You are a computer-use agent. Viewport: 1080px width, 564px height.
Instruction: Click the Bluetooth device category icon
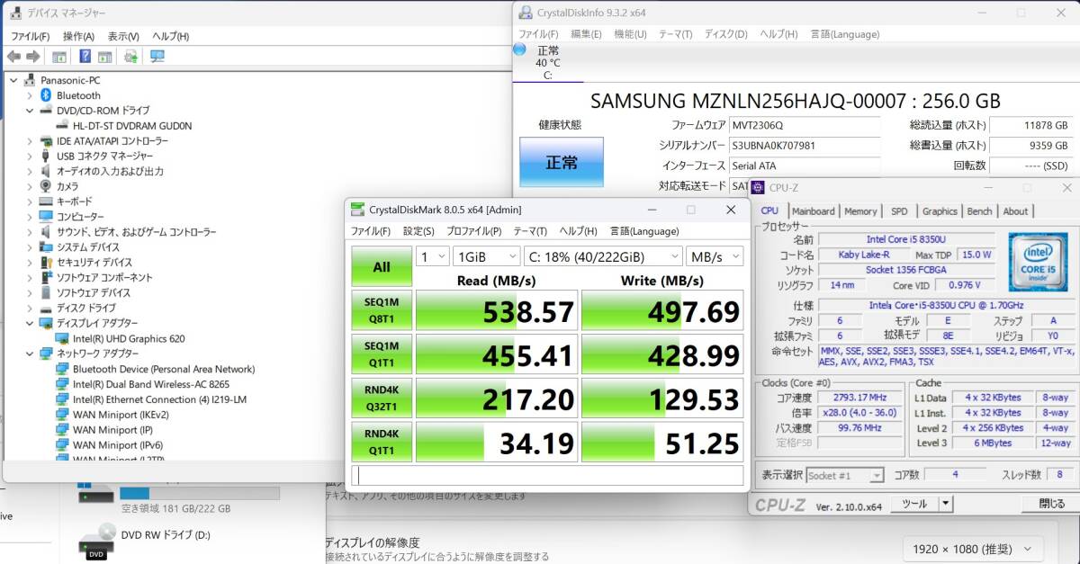(x=46, y=95)
